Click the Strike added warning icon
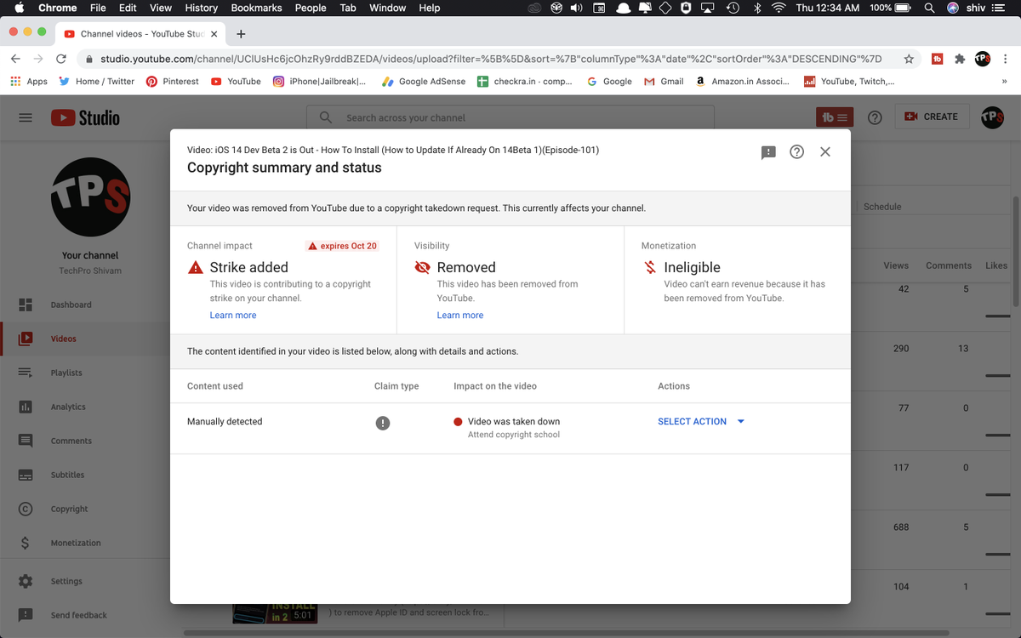Screen dimensions: 1021x638 pos(196,267)
